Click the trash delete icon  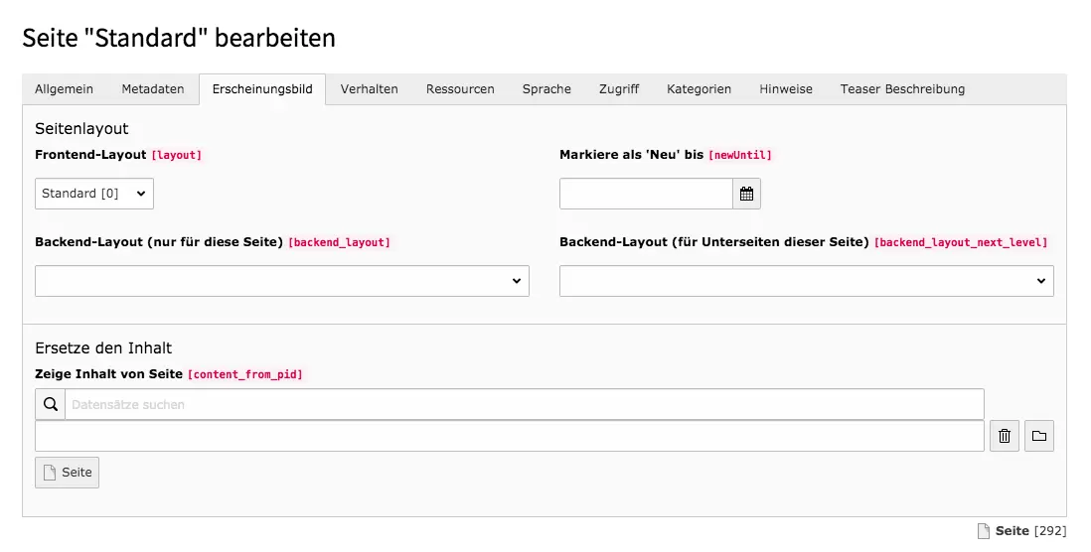tap(1005, 436)
